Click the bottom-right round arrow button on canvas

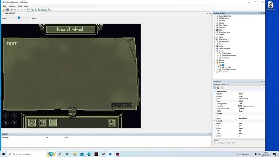pos(14,123)
